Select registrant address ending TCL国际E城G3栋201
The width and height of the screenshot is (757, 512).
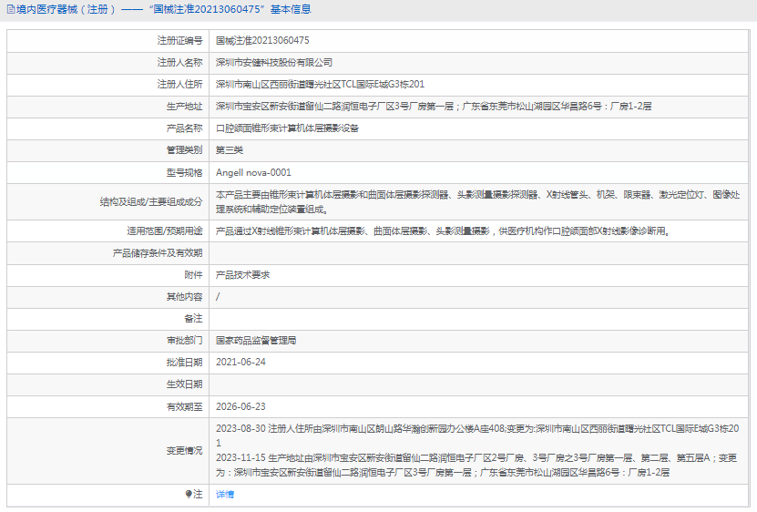(320, 84)
